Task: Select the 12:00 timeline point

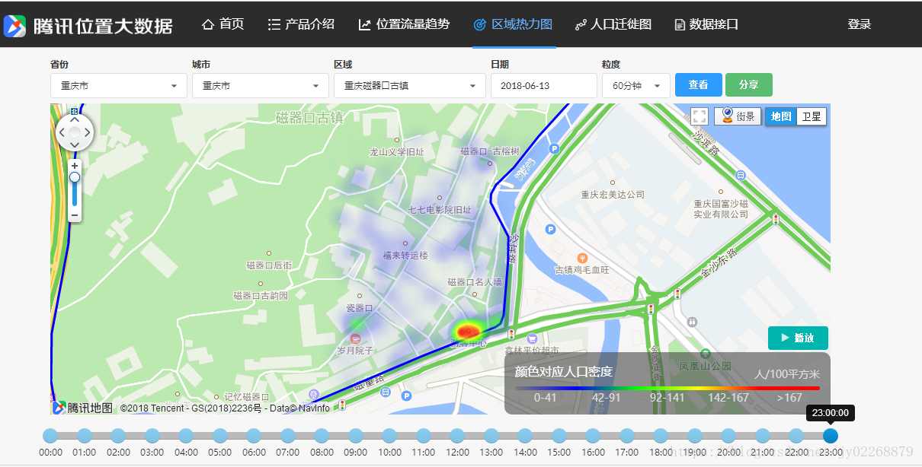Action: [x=457, y=436]
